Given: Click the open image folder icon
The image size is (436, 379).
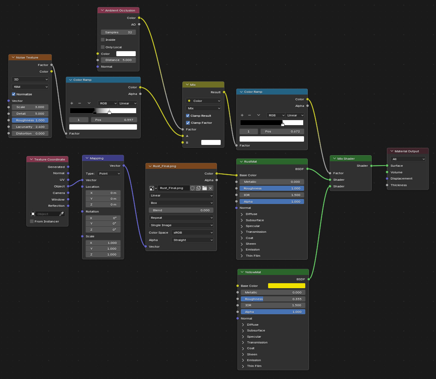Looking at the screenshot, I should click(204, 188).
